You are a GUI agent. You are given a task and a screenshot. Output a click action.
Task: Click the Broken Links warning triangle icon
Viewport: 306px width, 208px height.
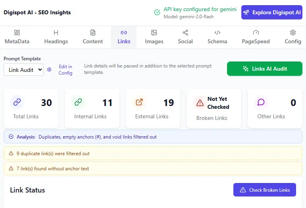(x=200, y=103)
